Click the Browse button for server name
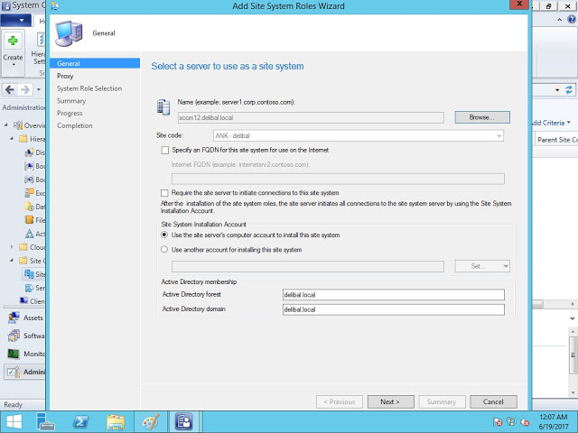 click(482, 117)
